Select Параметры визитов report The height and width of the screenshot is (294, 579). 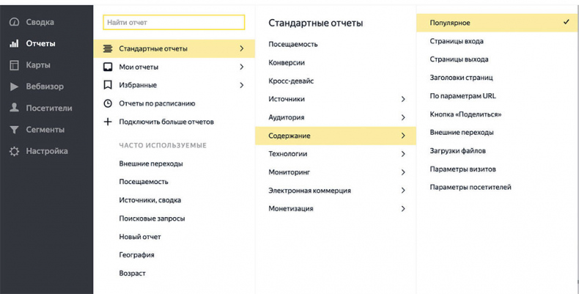462,169
